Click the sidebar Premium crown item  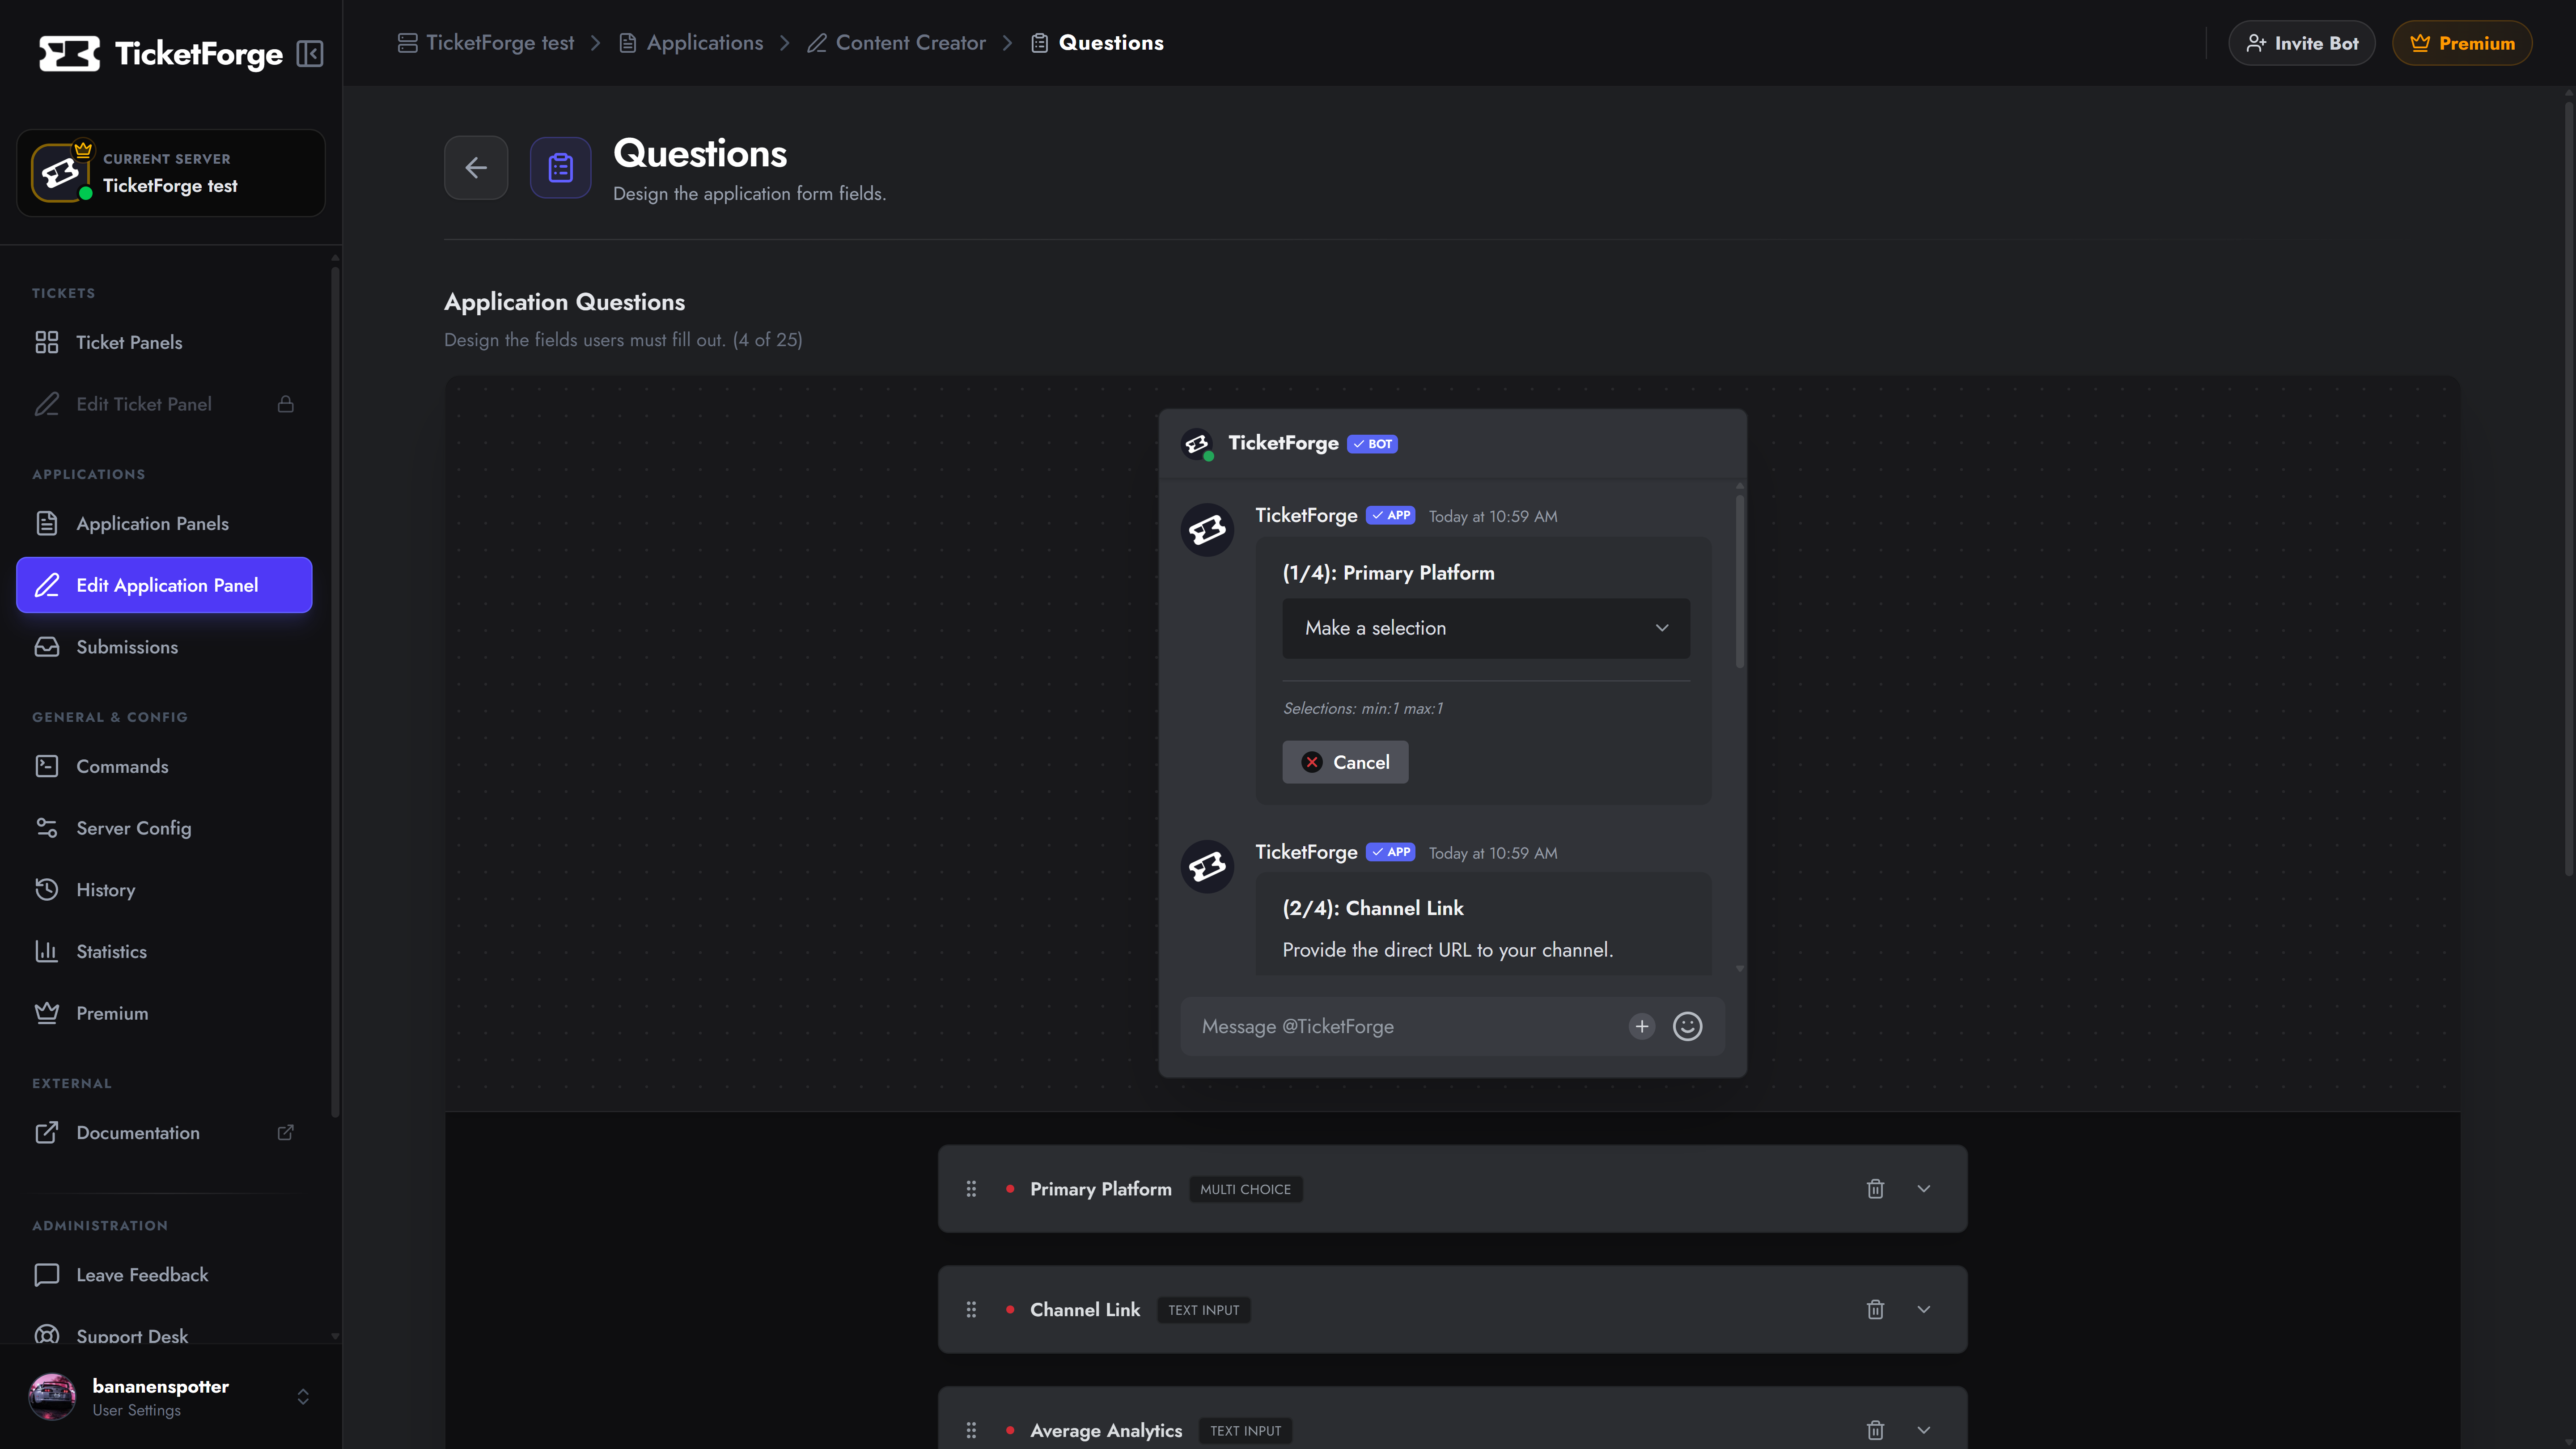164,1013
